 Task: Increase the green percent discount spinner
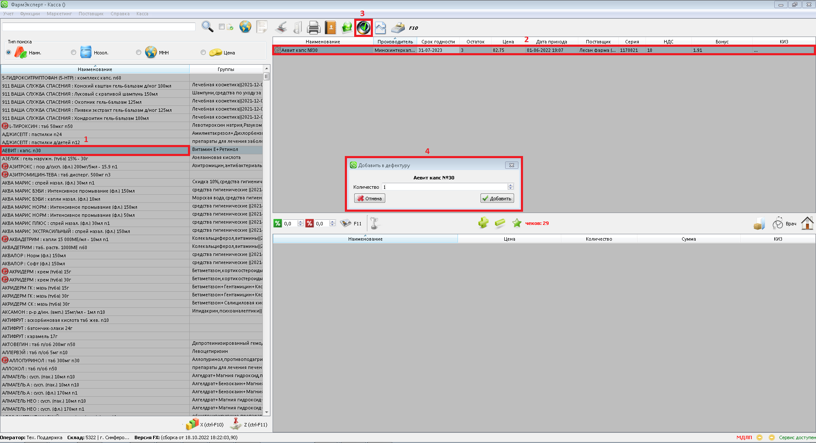click(x=301, y=221)
